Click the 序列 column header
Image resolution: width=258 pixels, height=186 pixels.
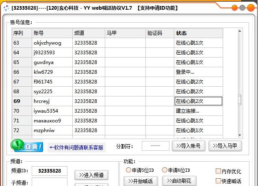(22, 33)
